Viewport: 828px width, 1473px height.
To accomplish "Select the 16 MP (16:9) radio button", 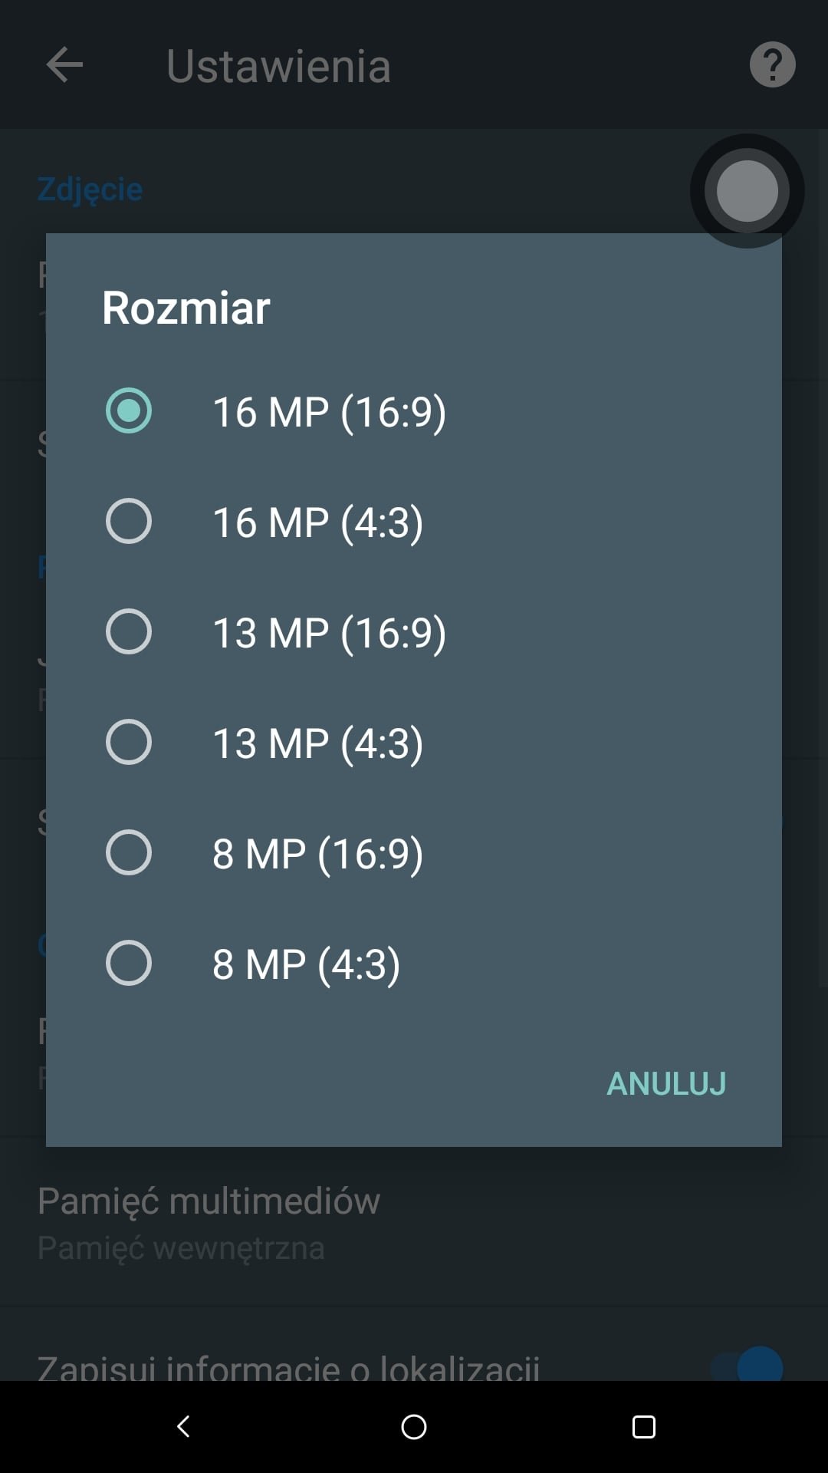I will 128,410.
